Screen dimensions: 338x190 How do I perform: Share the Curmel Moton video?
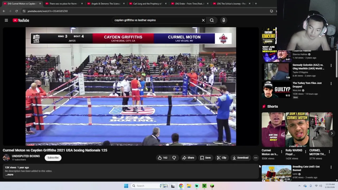pos(188,158)
